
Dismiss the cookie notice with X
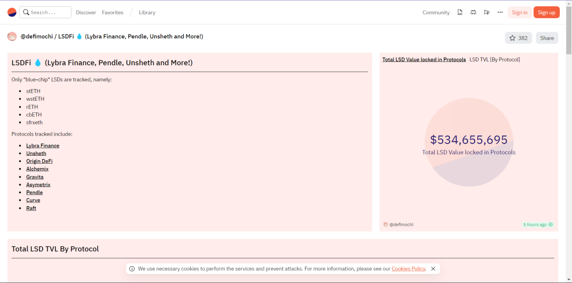433,269
